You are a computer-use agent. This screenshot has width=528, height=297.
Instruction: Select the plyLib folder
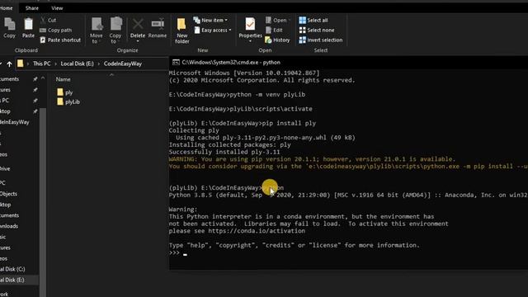pos(68,101)
